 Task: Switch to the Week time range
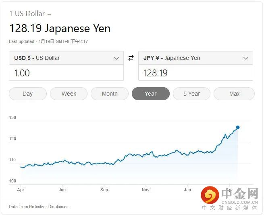pos(69,94)
